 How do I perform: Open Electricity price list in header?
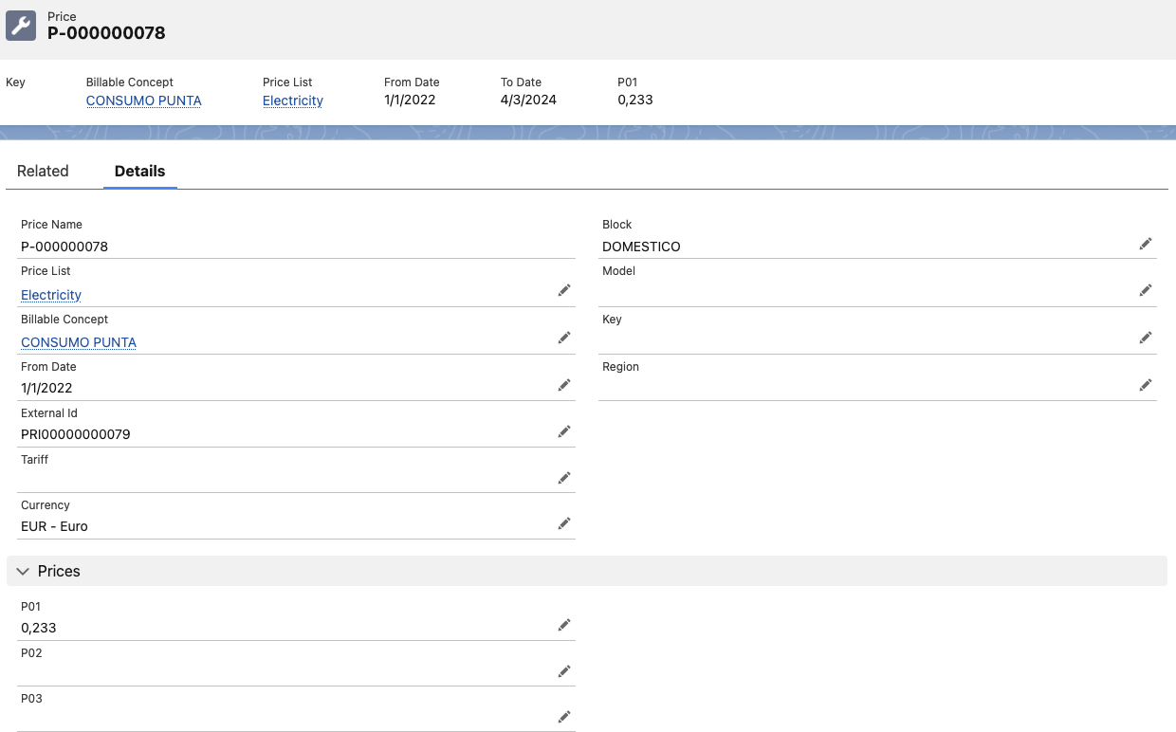click(293, 101)
